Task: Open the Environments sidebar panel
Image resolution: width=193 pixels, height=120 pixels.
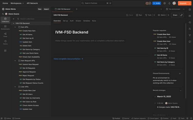Action: [x=5, y=27]
